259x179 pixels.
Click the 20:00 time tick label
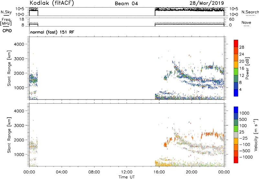click(x=192, y=172)
